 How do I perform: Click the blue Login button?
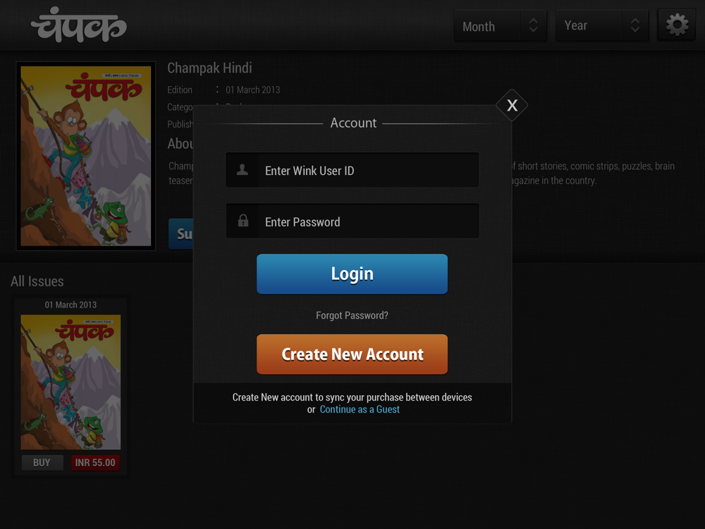(352, 274)
